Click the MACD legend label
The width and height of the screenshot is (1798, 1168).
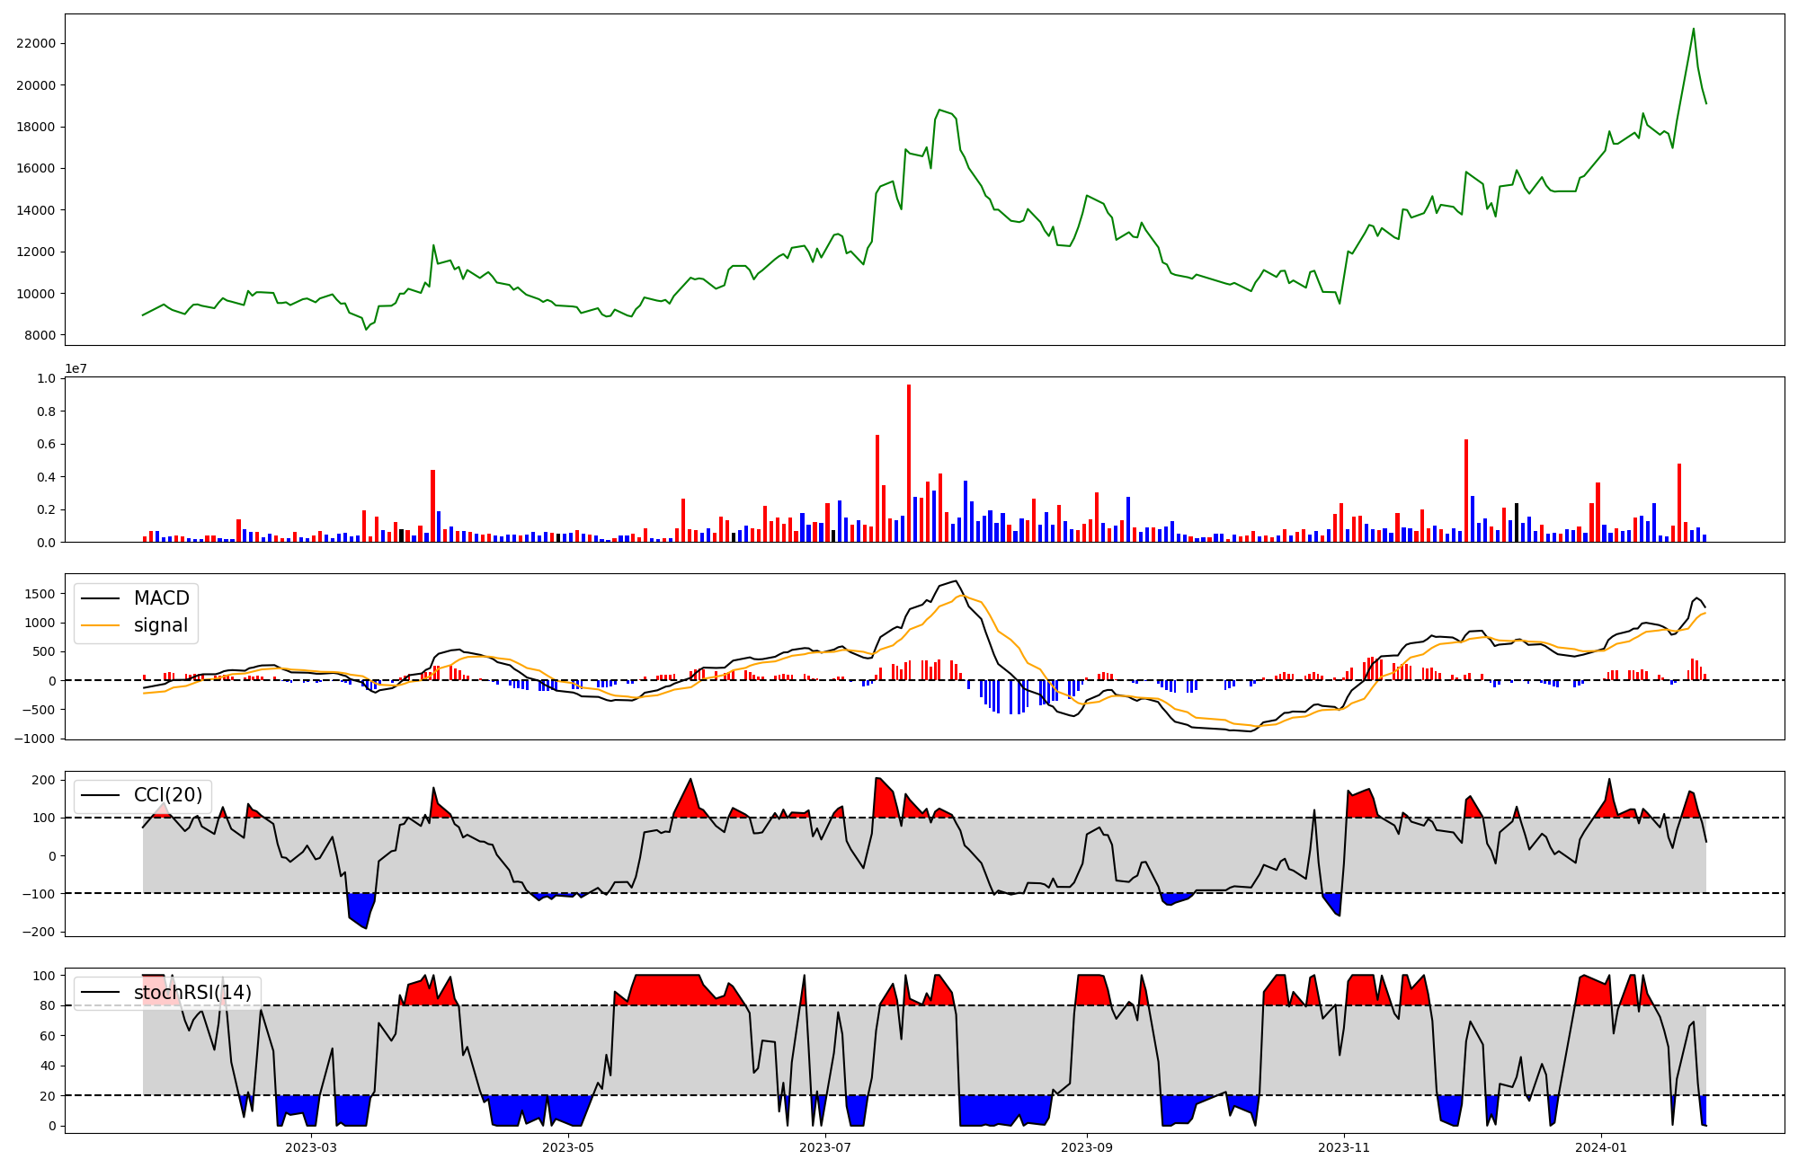161,598
